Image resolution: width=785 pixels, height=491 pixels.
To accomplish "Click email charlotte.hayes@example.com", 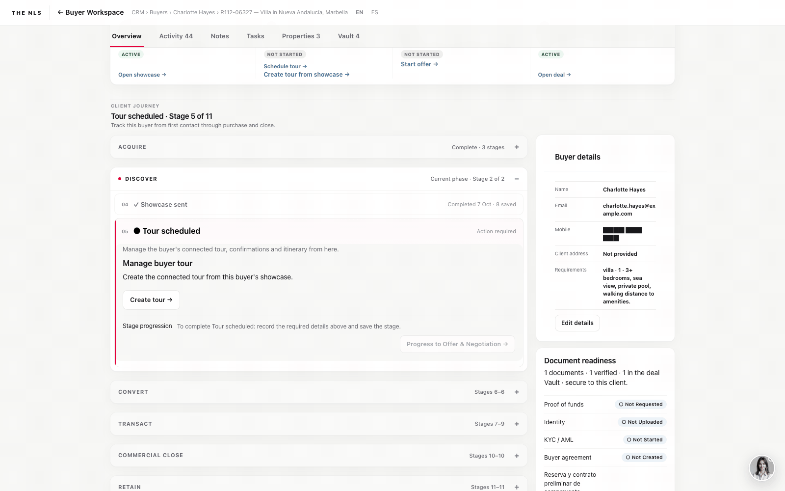I will click(629, 210).
